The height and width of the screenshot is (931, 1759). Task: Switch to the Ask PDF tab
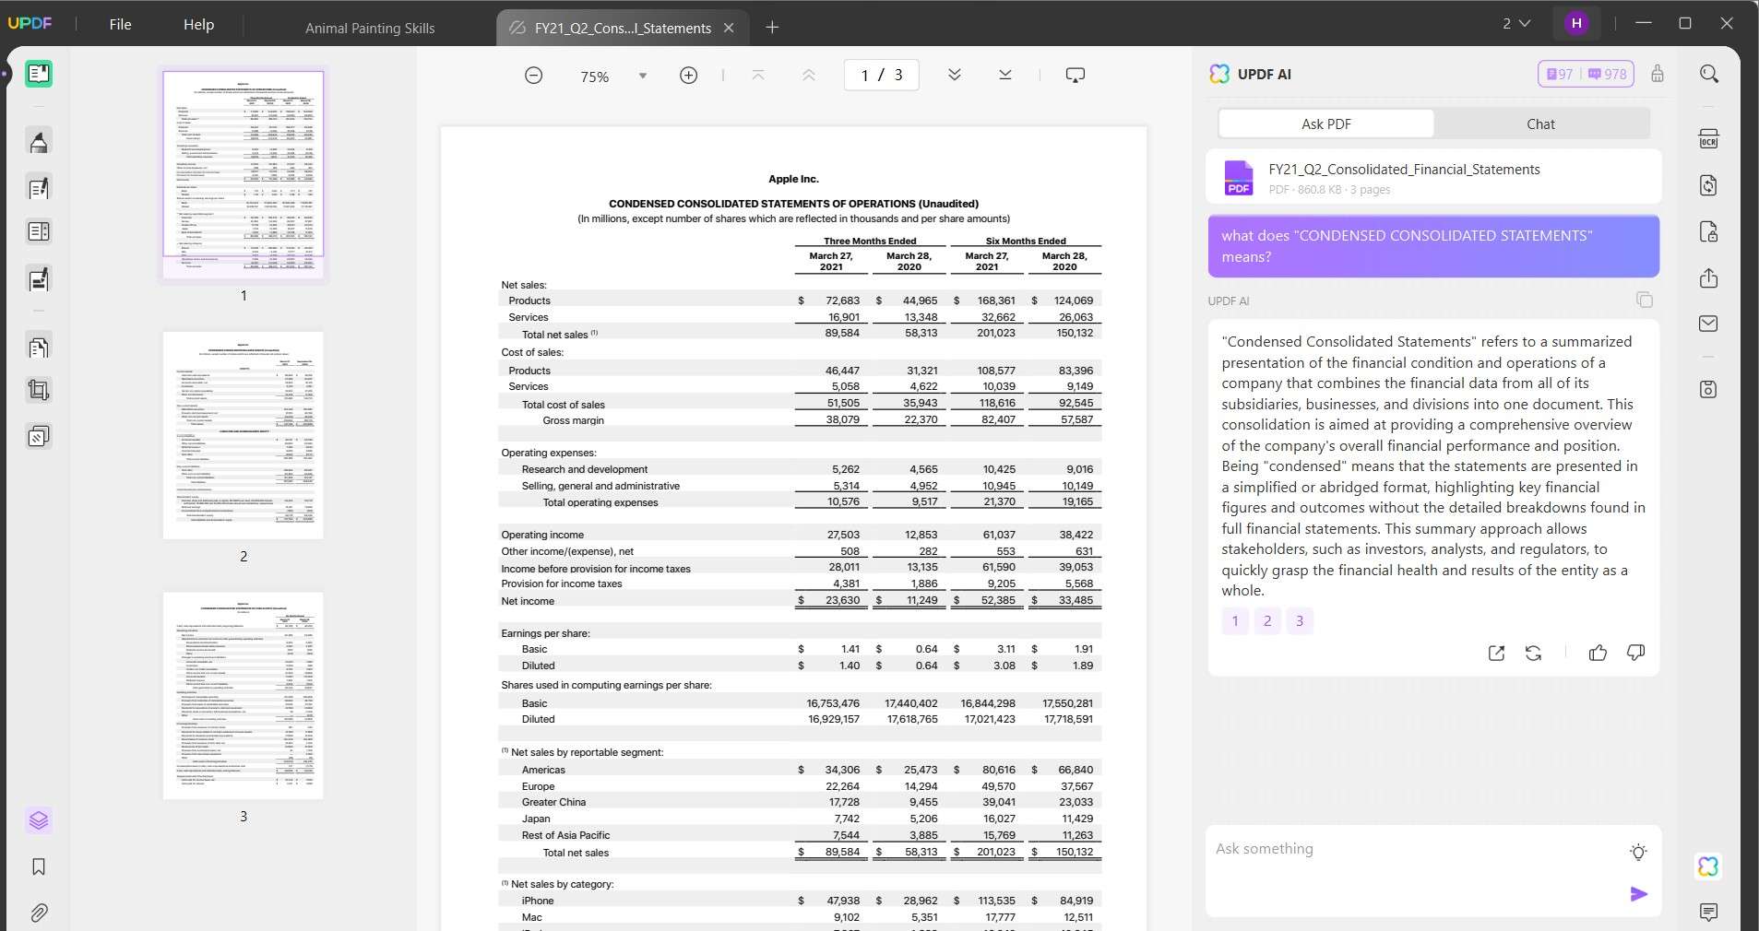pos(1325,124)
